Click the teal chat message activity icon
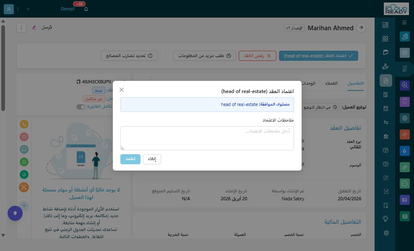 coord(24,149)
